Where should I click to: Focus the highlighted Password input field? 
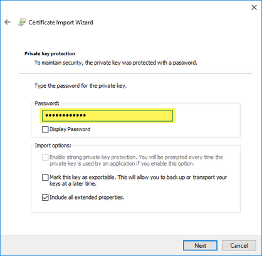[x=107, y=115]
